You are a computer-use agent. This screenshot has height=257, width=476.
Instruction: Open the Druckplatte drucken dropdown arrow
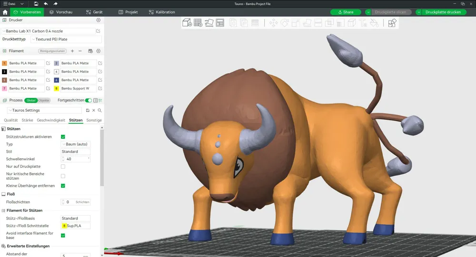point(418,12)
